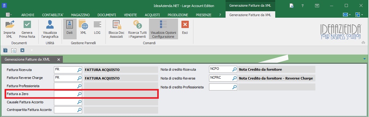Click the Contropartita Fattura Acconto input field
The width and height of the screenshot is (369, 117).
pyautogui.click(x=65, y=110)
